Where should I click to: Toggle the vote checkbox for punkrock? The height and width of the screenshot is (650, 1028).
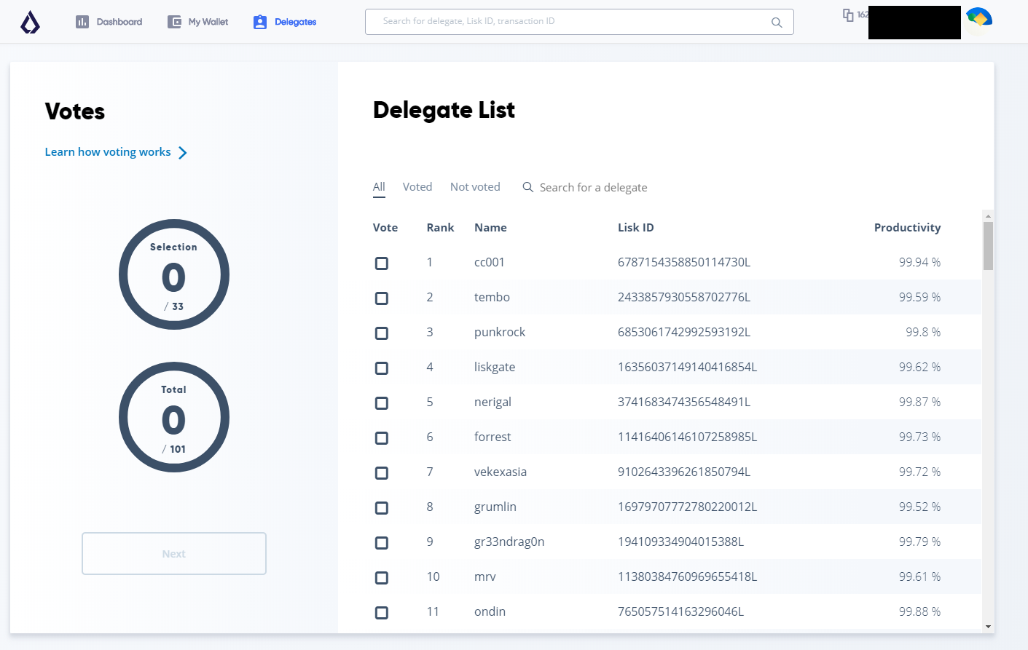coord(382,333)
